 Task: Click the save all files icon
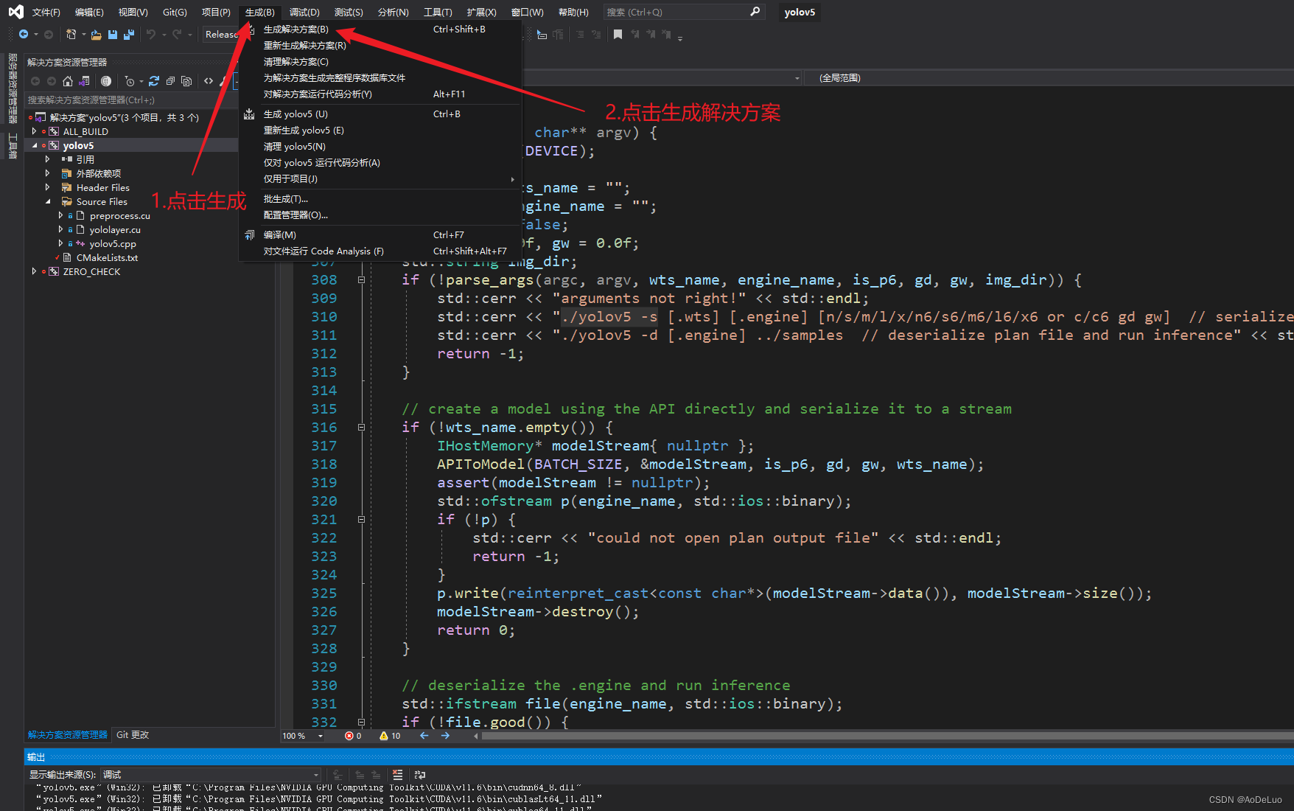(x=129, y=35)
